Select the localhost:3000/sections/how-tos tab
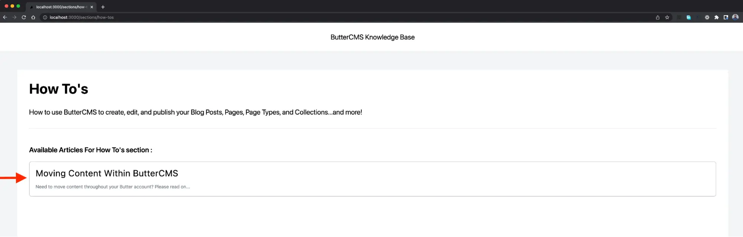The image size is (743, 237). (61, 7)
